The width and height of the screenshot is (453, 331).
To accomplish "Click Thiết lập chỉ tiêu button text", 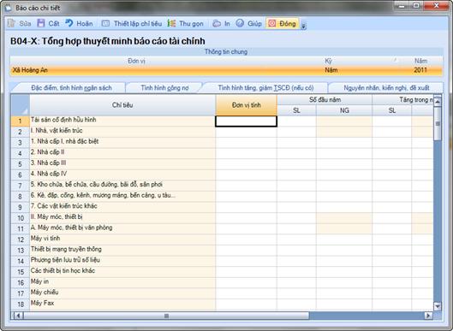I will coord(138,24).
